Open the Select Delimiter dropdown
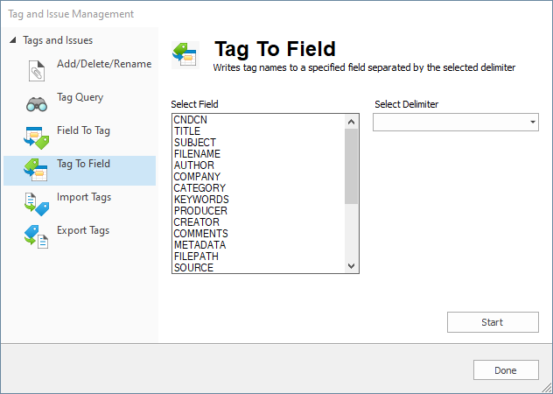This screenshot has width=553, height=394. click(456, 123)
